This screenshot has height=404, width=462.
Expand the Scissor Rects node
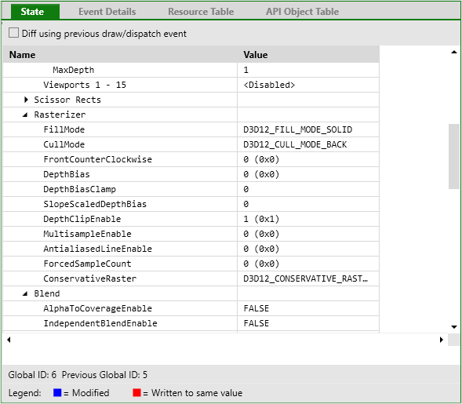coord(26,100)
